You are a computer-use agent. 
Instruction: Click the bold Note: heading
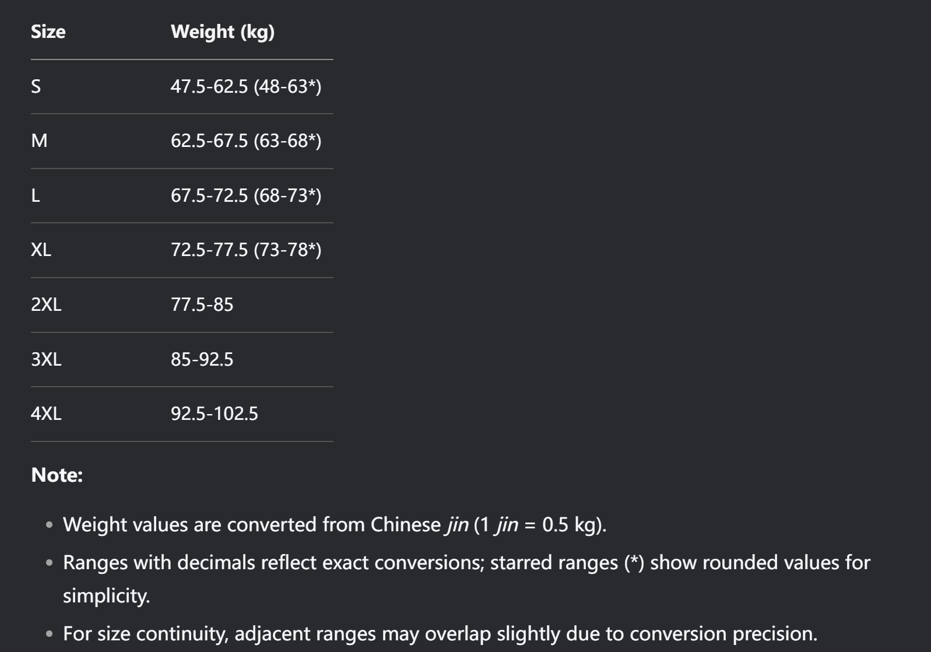click(x=57, y=475)
